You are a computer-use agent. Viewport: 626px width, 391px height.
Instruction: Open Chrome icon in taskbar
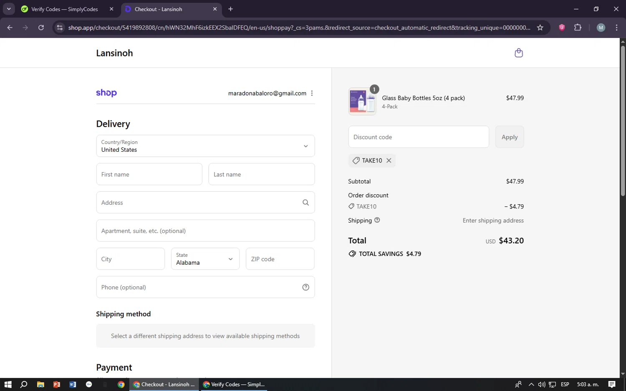[x=121, y=384]
